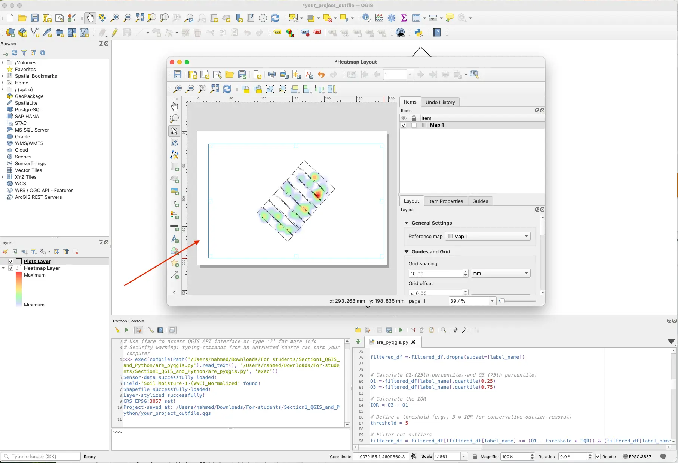Viewport: 678px width, 463px height.
Task: Select the layout Zoom tool
Action: (x=174, y=119)
